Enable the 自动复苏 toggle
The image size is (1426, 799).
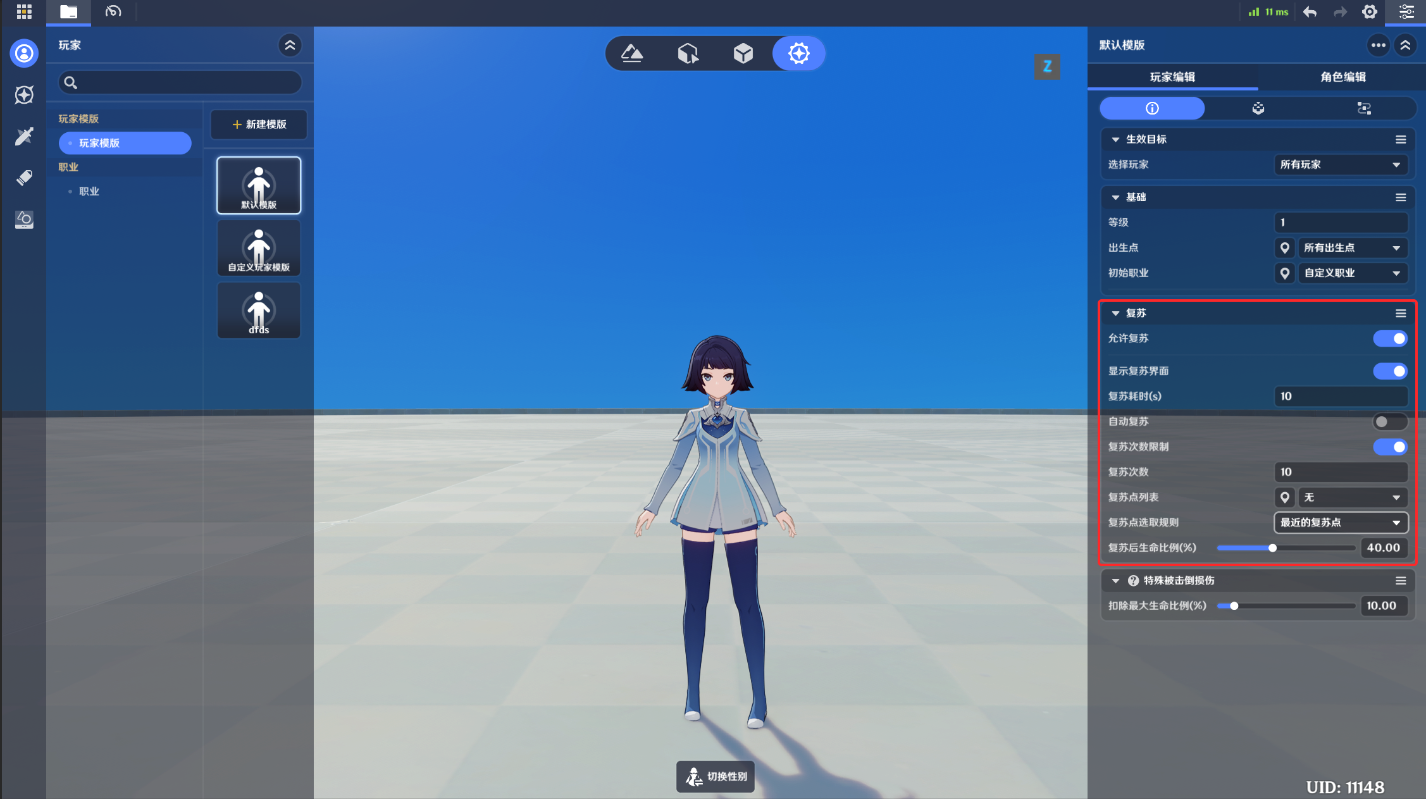click(1390, 421)
